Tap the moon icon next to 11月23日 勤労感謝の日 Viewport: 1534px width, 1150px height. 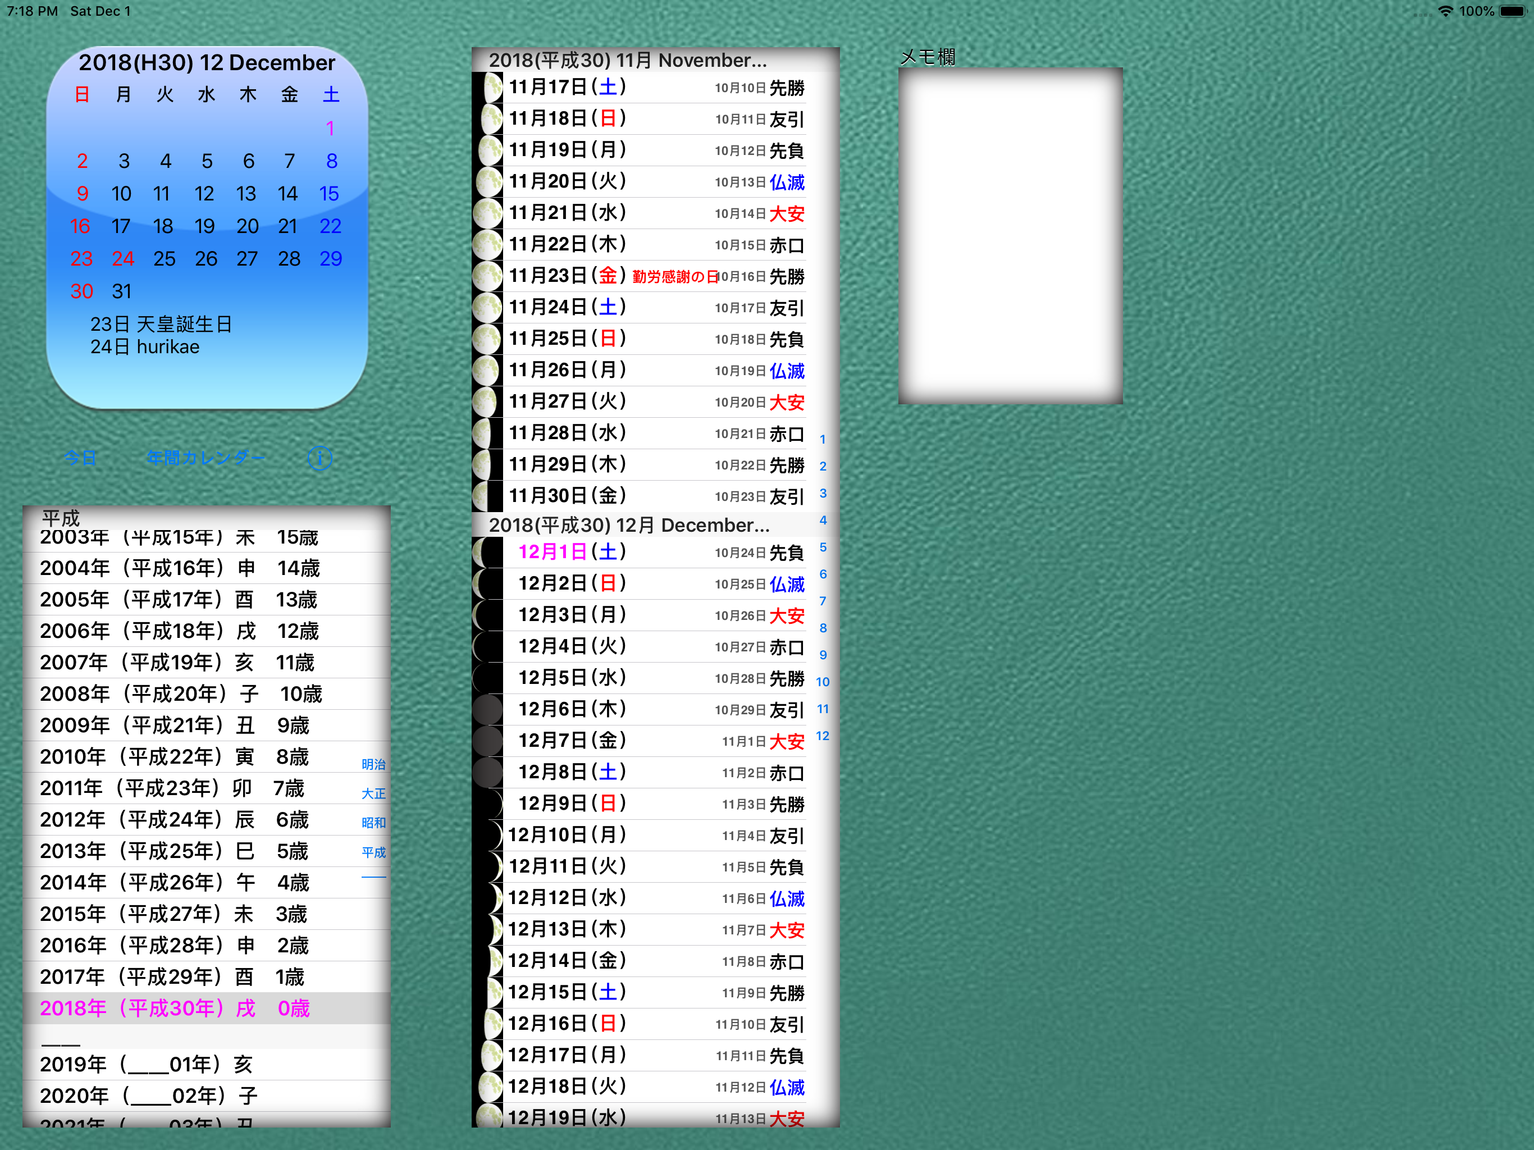click(487, 276)
